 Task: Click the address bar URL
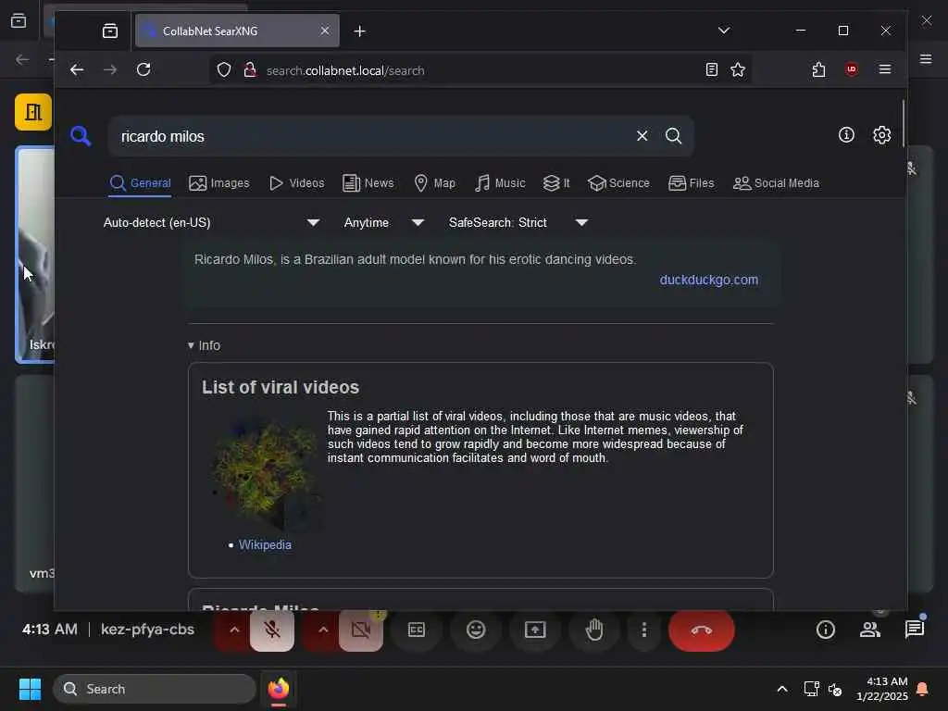(x=345, y=70)
